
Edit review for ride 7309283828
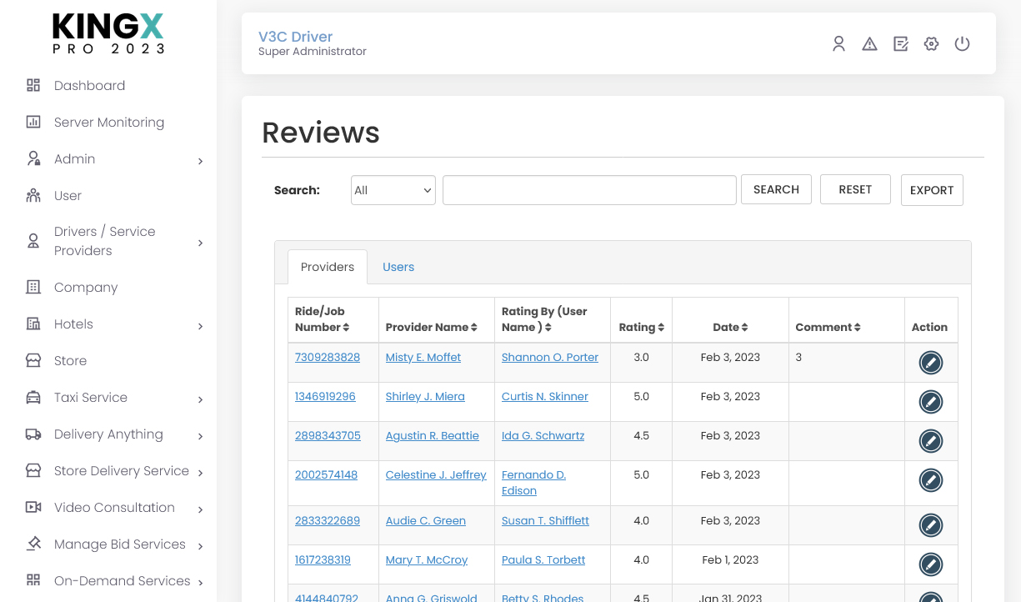click(x=931, y=363)
